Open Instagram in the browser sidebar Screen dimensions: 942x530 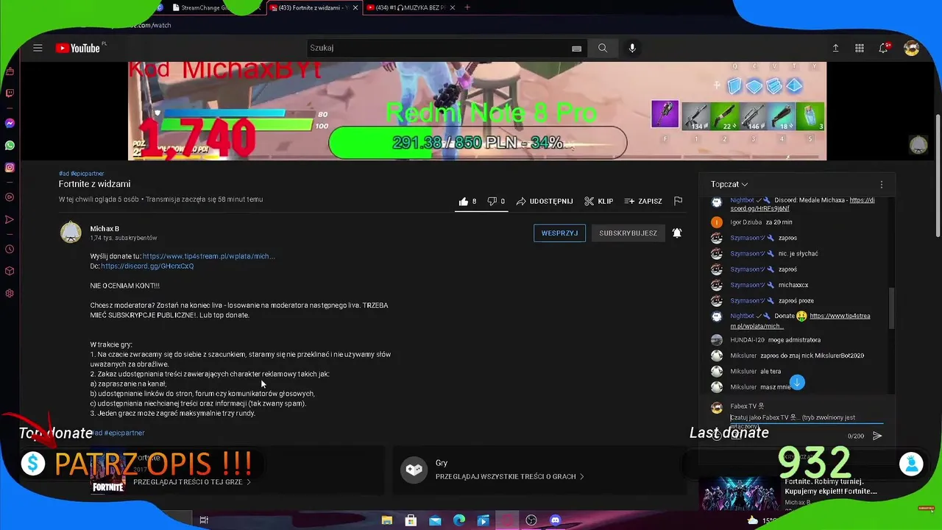point(10,168)
